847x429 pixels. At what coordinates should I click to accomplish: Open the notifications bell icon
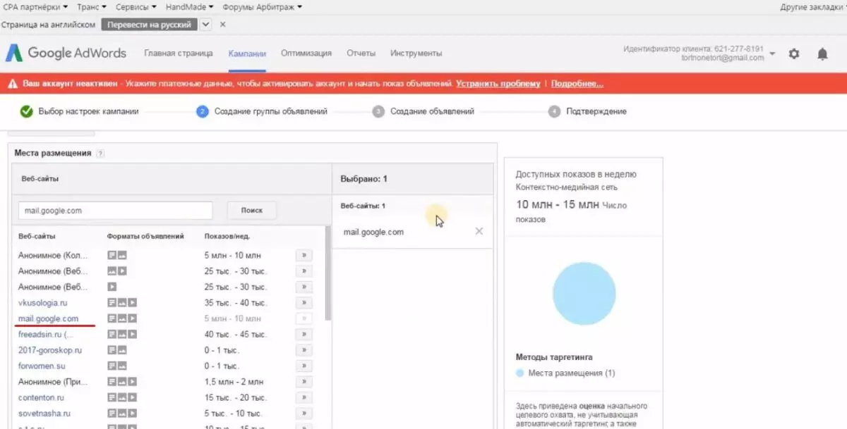click(822, 54)
